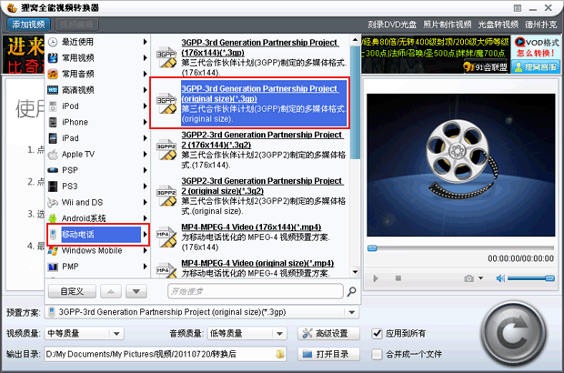Screen dimensions: 564x373
Task: Click the 打开目录 button
Action: 328,354
